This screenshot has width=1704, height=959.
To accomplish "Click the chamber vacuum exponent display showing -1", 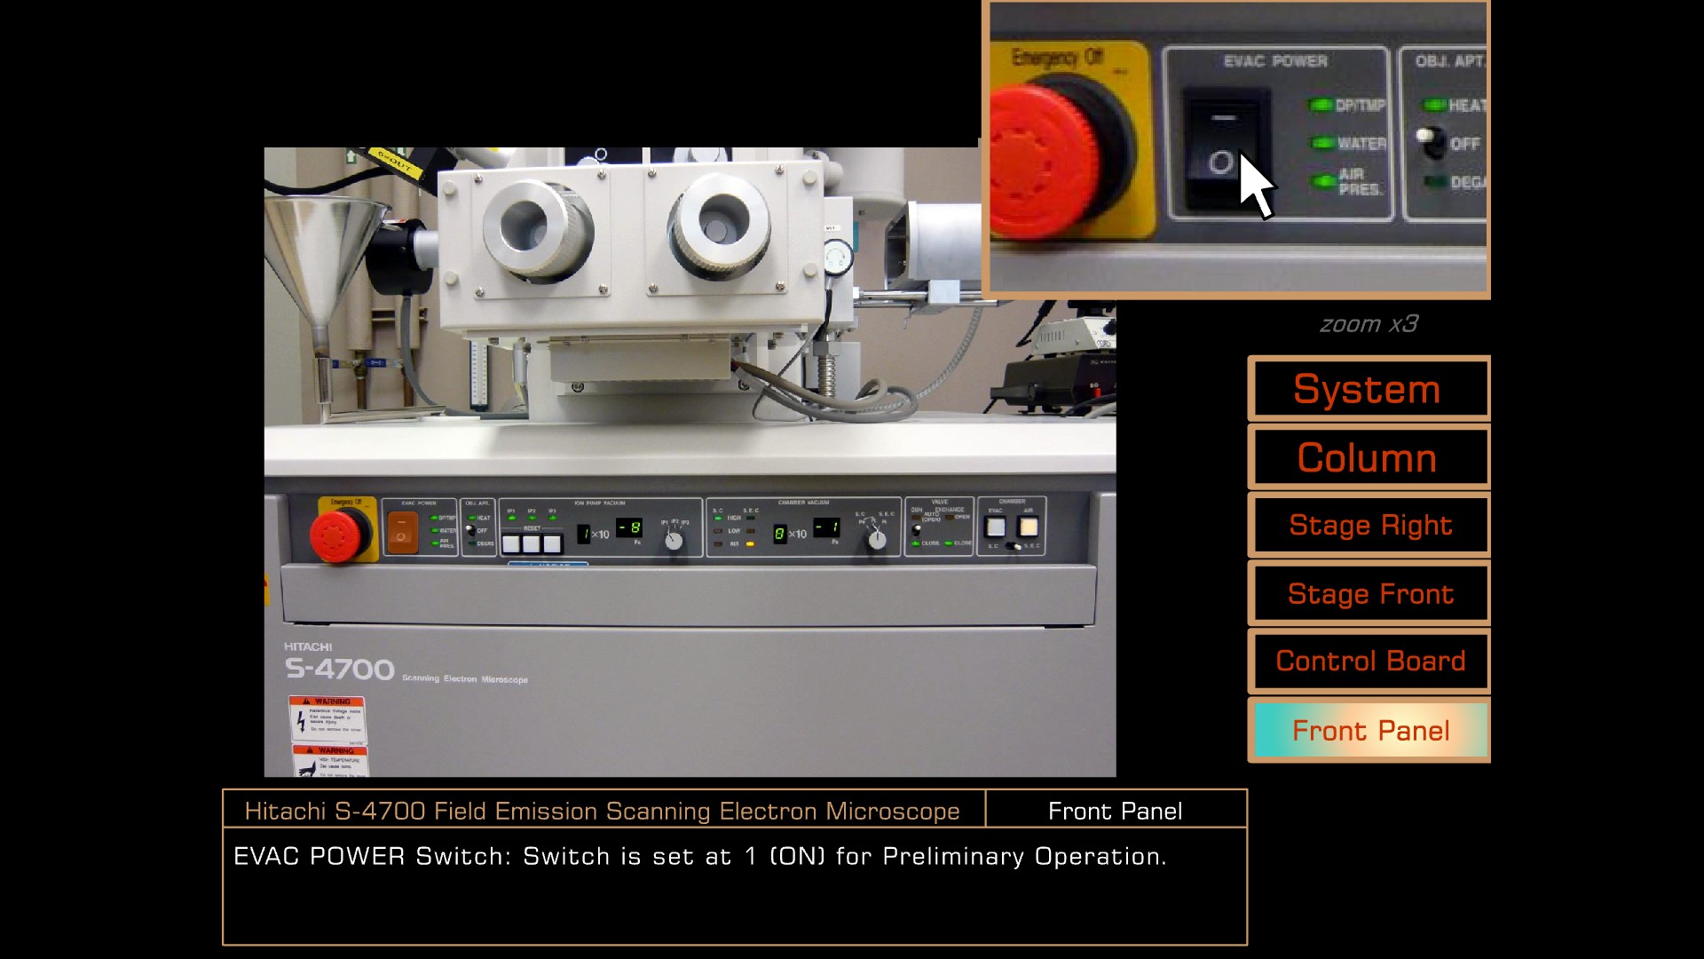I will [x=826, y=527].
